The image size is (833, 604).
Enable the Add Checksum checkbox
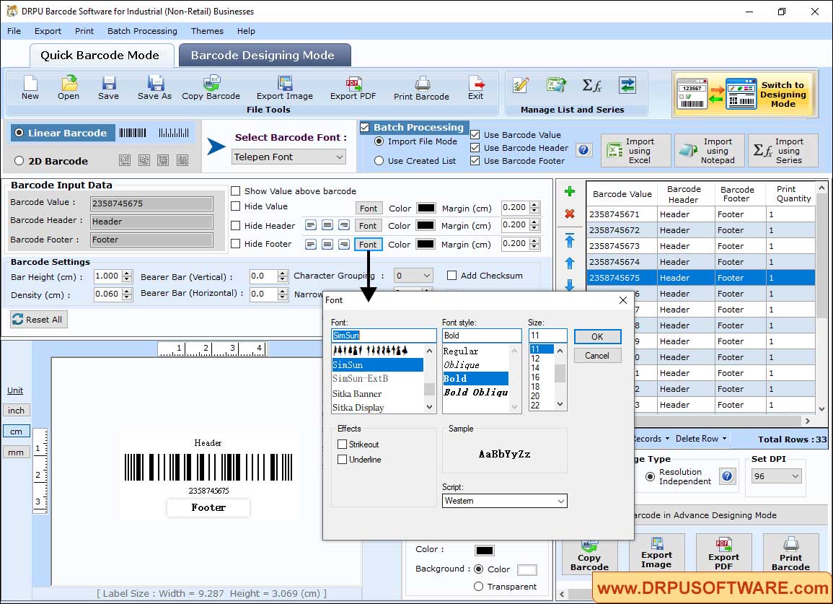pyautogui.click(x=451, y=276)
